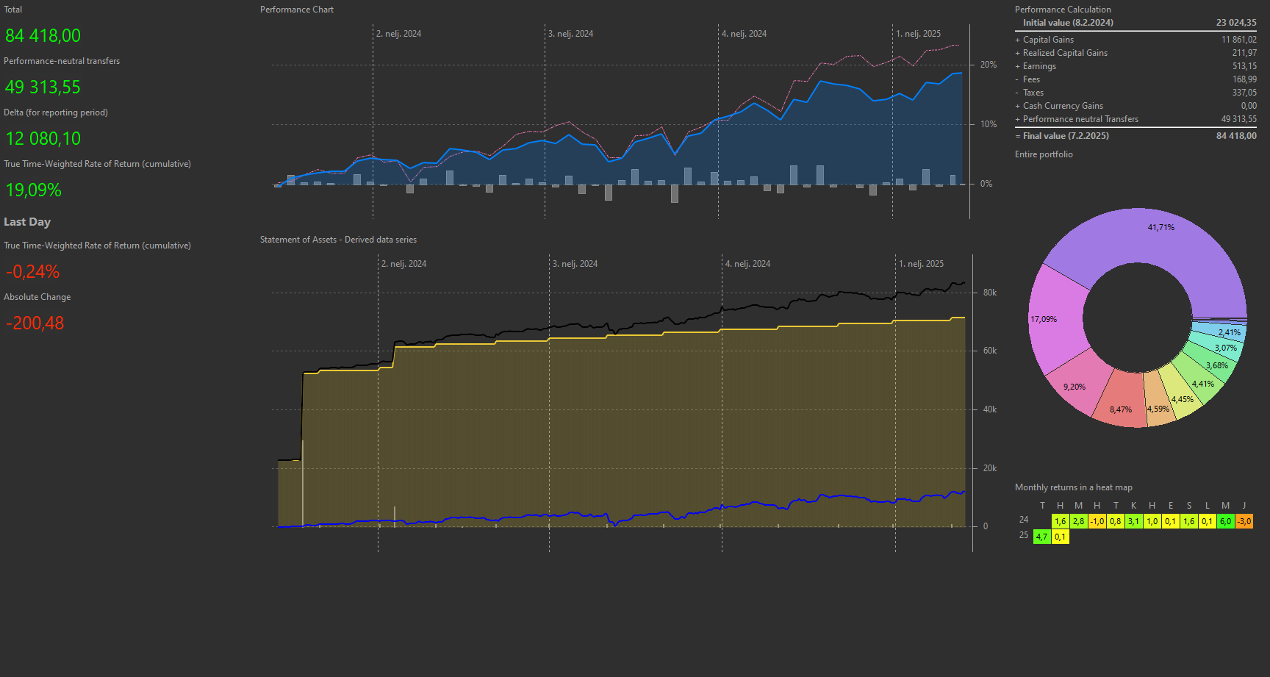Select the Last Day absolute change -200,48

coord(34,323)
